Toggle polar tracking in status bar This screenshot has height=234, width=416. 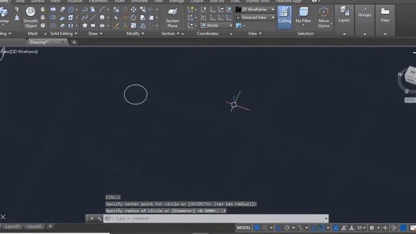pos(287,227)
